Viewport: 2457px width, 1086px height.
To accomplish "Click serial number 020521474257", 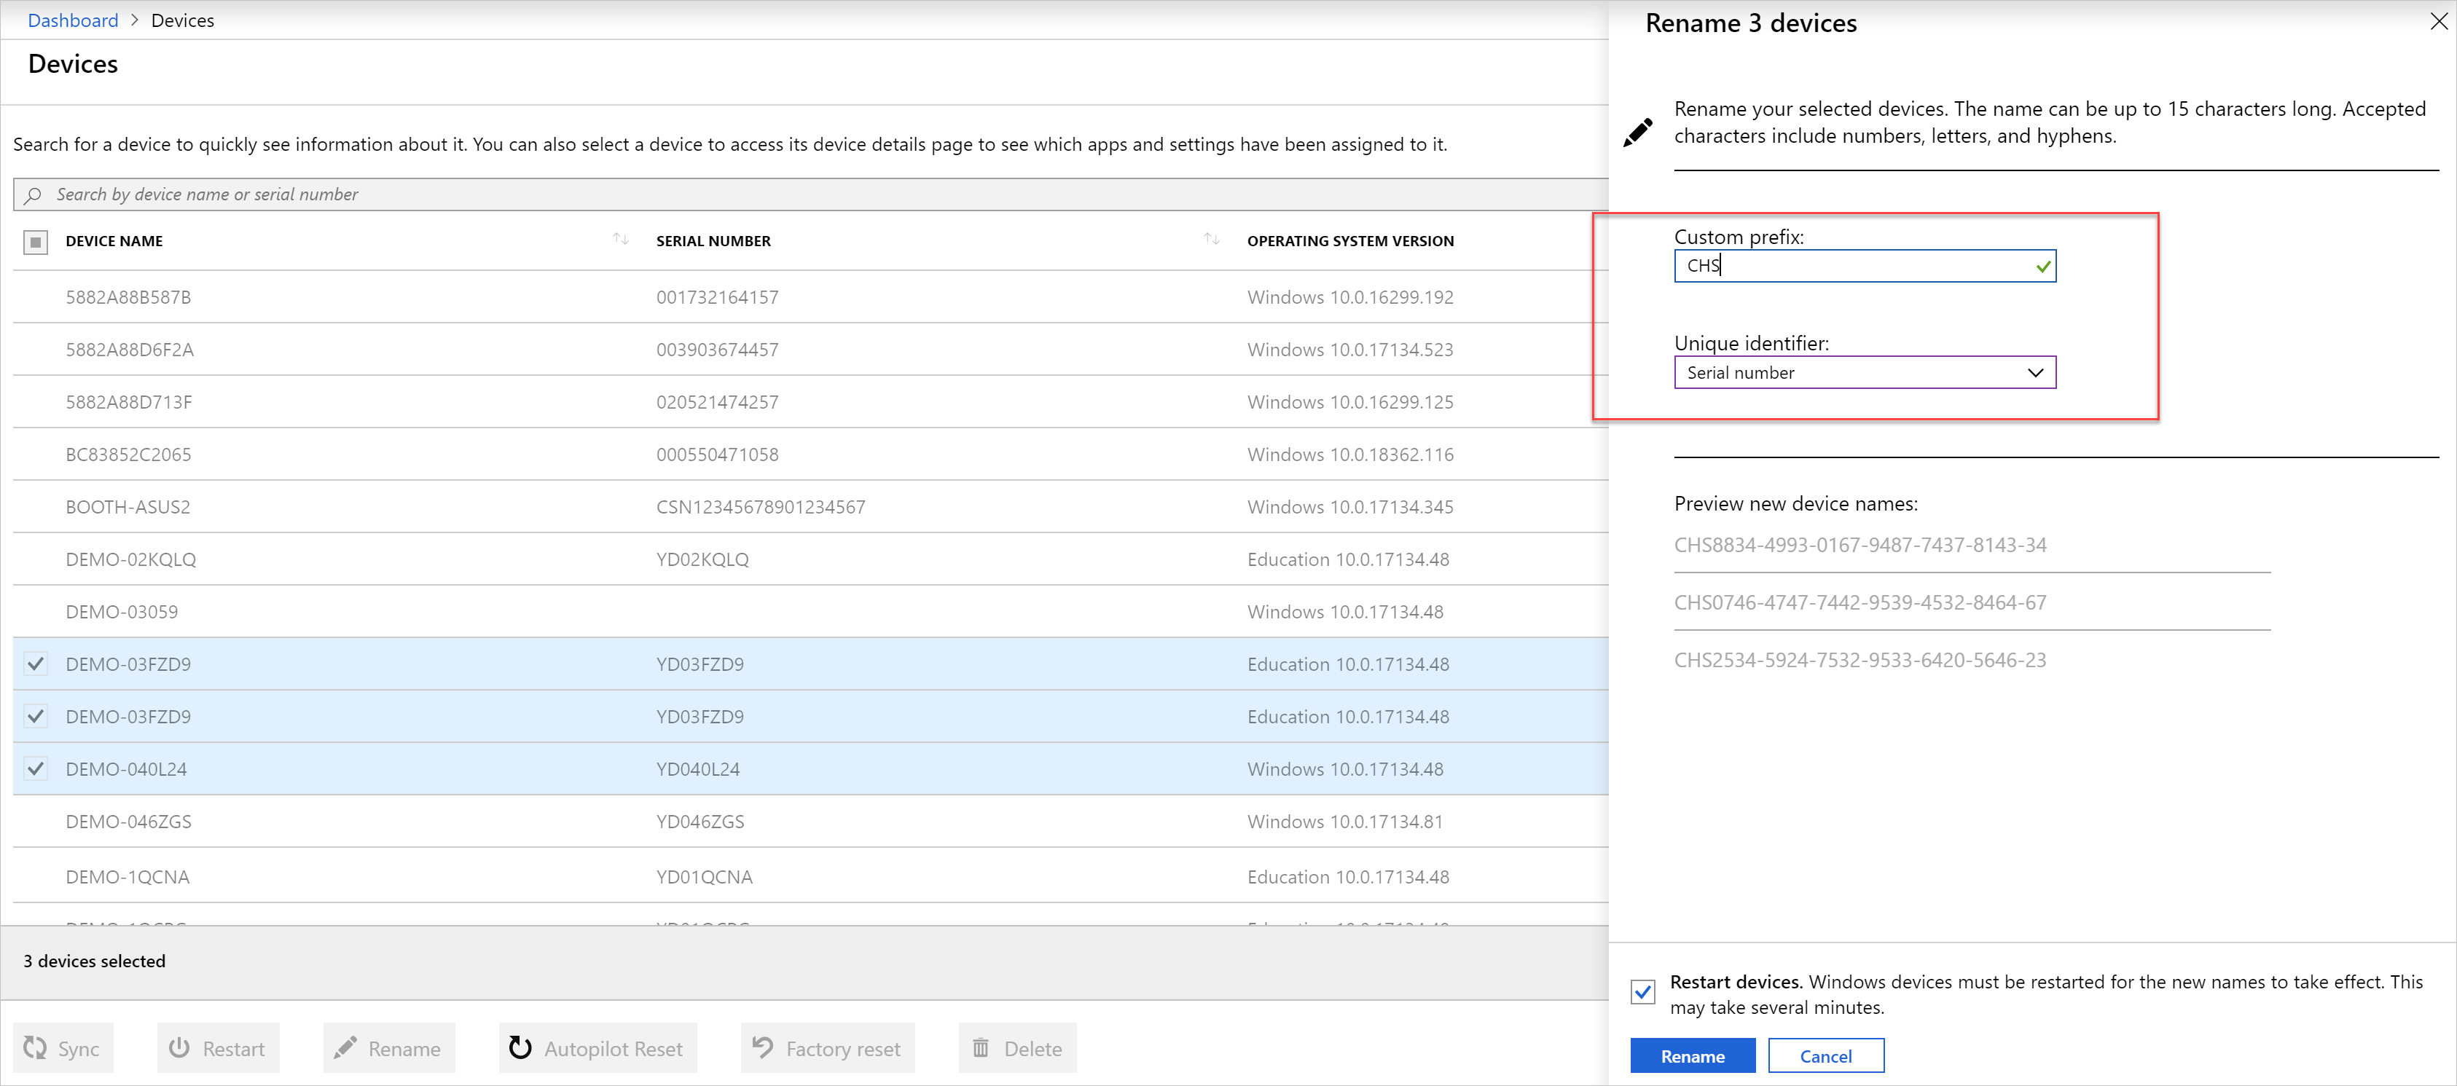I will pos(717,402).
